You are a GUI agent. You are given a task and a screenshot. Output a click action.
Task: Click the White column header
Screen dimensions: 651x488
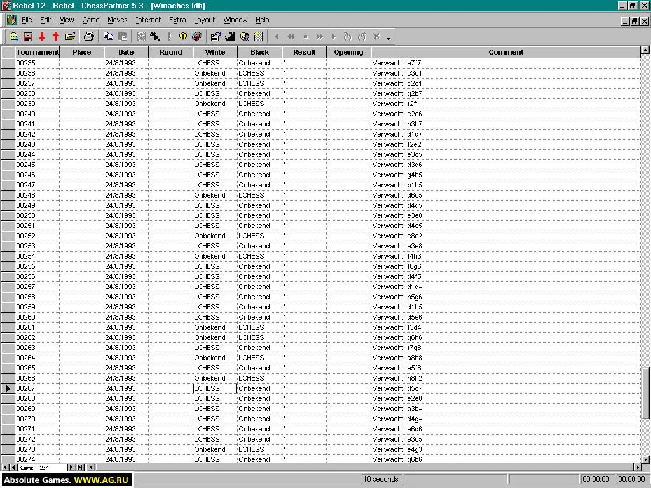pos(215,52)
